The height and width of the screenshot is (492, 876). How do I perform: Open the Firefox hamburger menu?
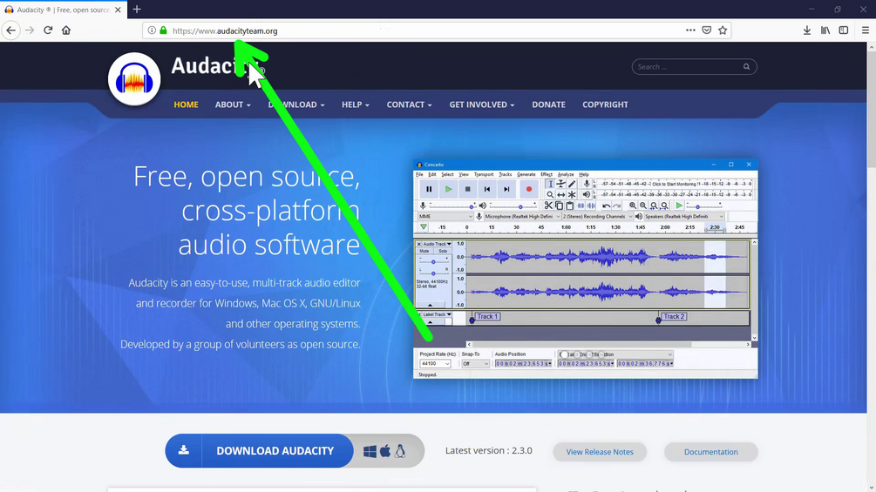(865, 30)
